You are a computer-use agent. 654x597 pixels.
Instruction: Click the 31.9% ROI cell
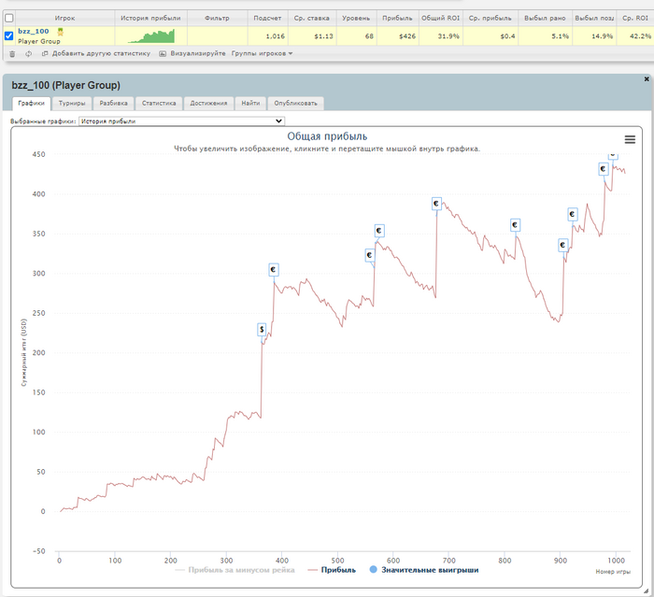tap(441, 36)
